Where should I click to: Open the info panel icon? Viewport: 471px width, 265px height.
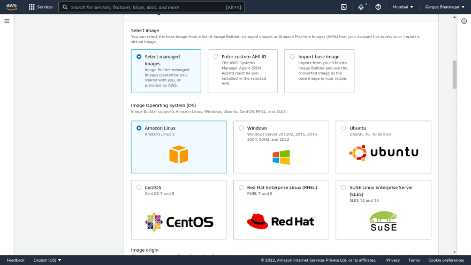tap(464, 21)
